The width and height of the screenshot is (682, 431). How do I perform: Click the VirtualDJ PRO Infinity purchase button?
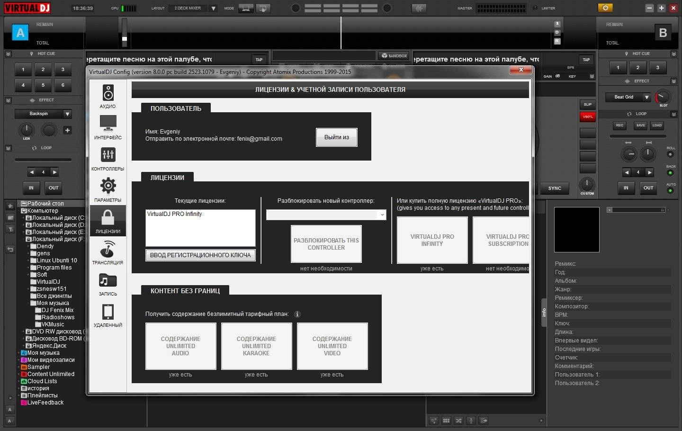432,240
